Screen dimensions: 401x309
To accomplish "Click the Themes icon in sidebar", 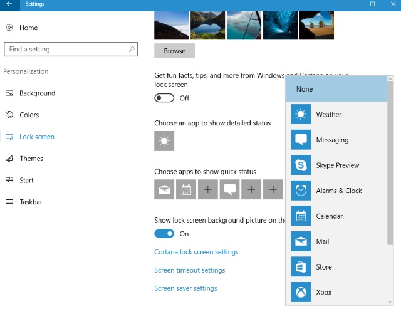I will pyautogui.click(x=9, y=159).
